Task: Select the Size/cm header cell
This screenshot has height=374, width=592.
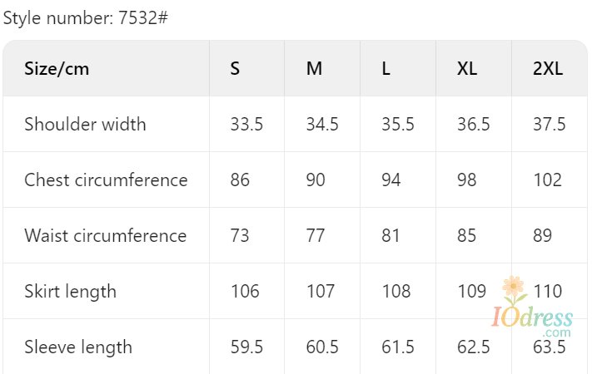Action: 57,69
